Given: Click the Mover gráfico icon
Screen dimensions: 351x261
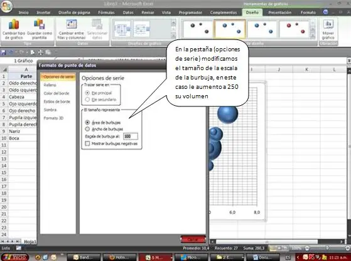Looking at the screenshot, I should pos(328,29).
